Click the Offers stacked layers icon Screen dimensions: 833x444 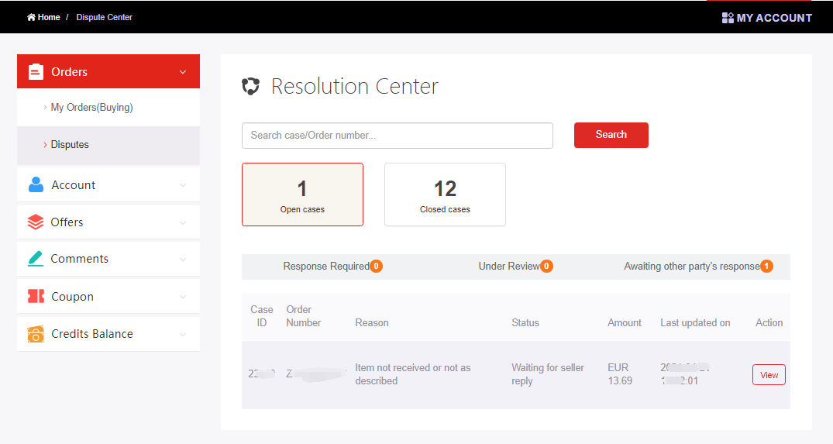(x=36, y=222)
